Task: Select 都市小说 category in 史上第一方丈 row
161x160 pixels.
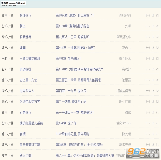Action: click(x=7, y=80)
